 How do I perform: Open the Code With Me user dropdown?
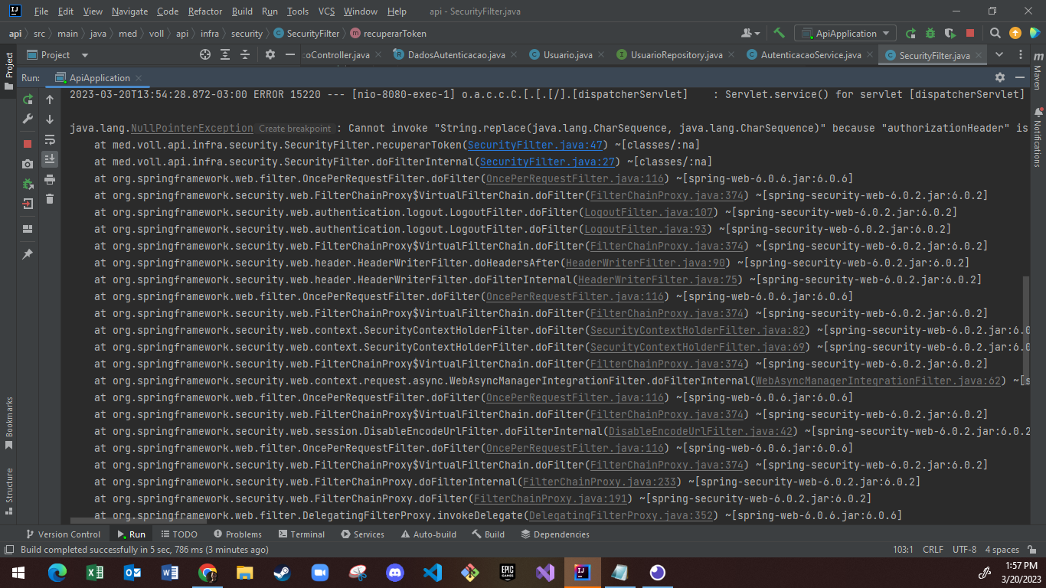pyautogui.click(x=750, y=33)
